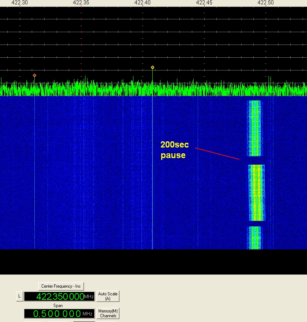Click the topmost signal burst in waterfall
Viewport: 307px width, 322px height.
tap(255, 128)
